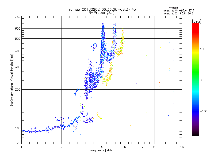The image size is (214, 160).
Task: Click the x-axis tick label '2'
Action: coord(62,147)
